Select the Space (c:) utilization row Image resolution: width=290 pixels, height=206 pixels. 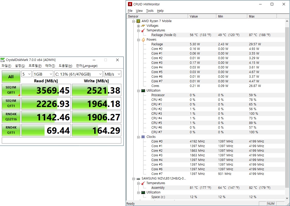coord(218,197)
